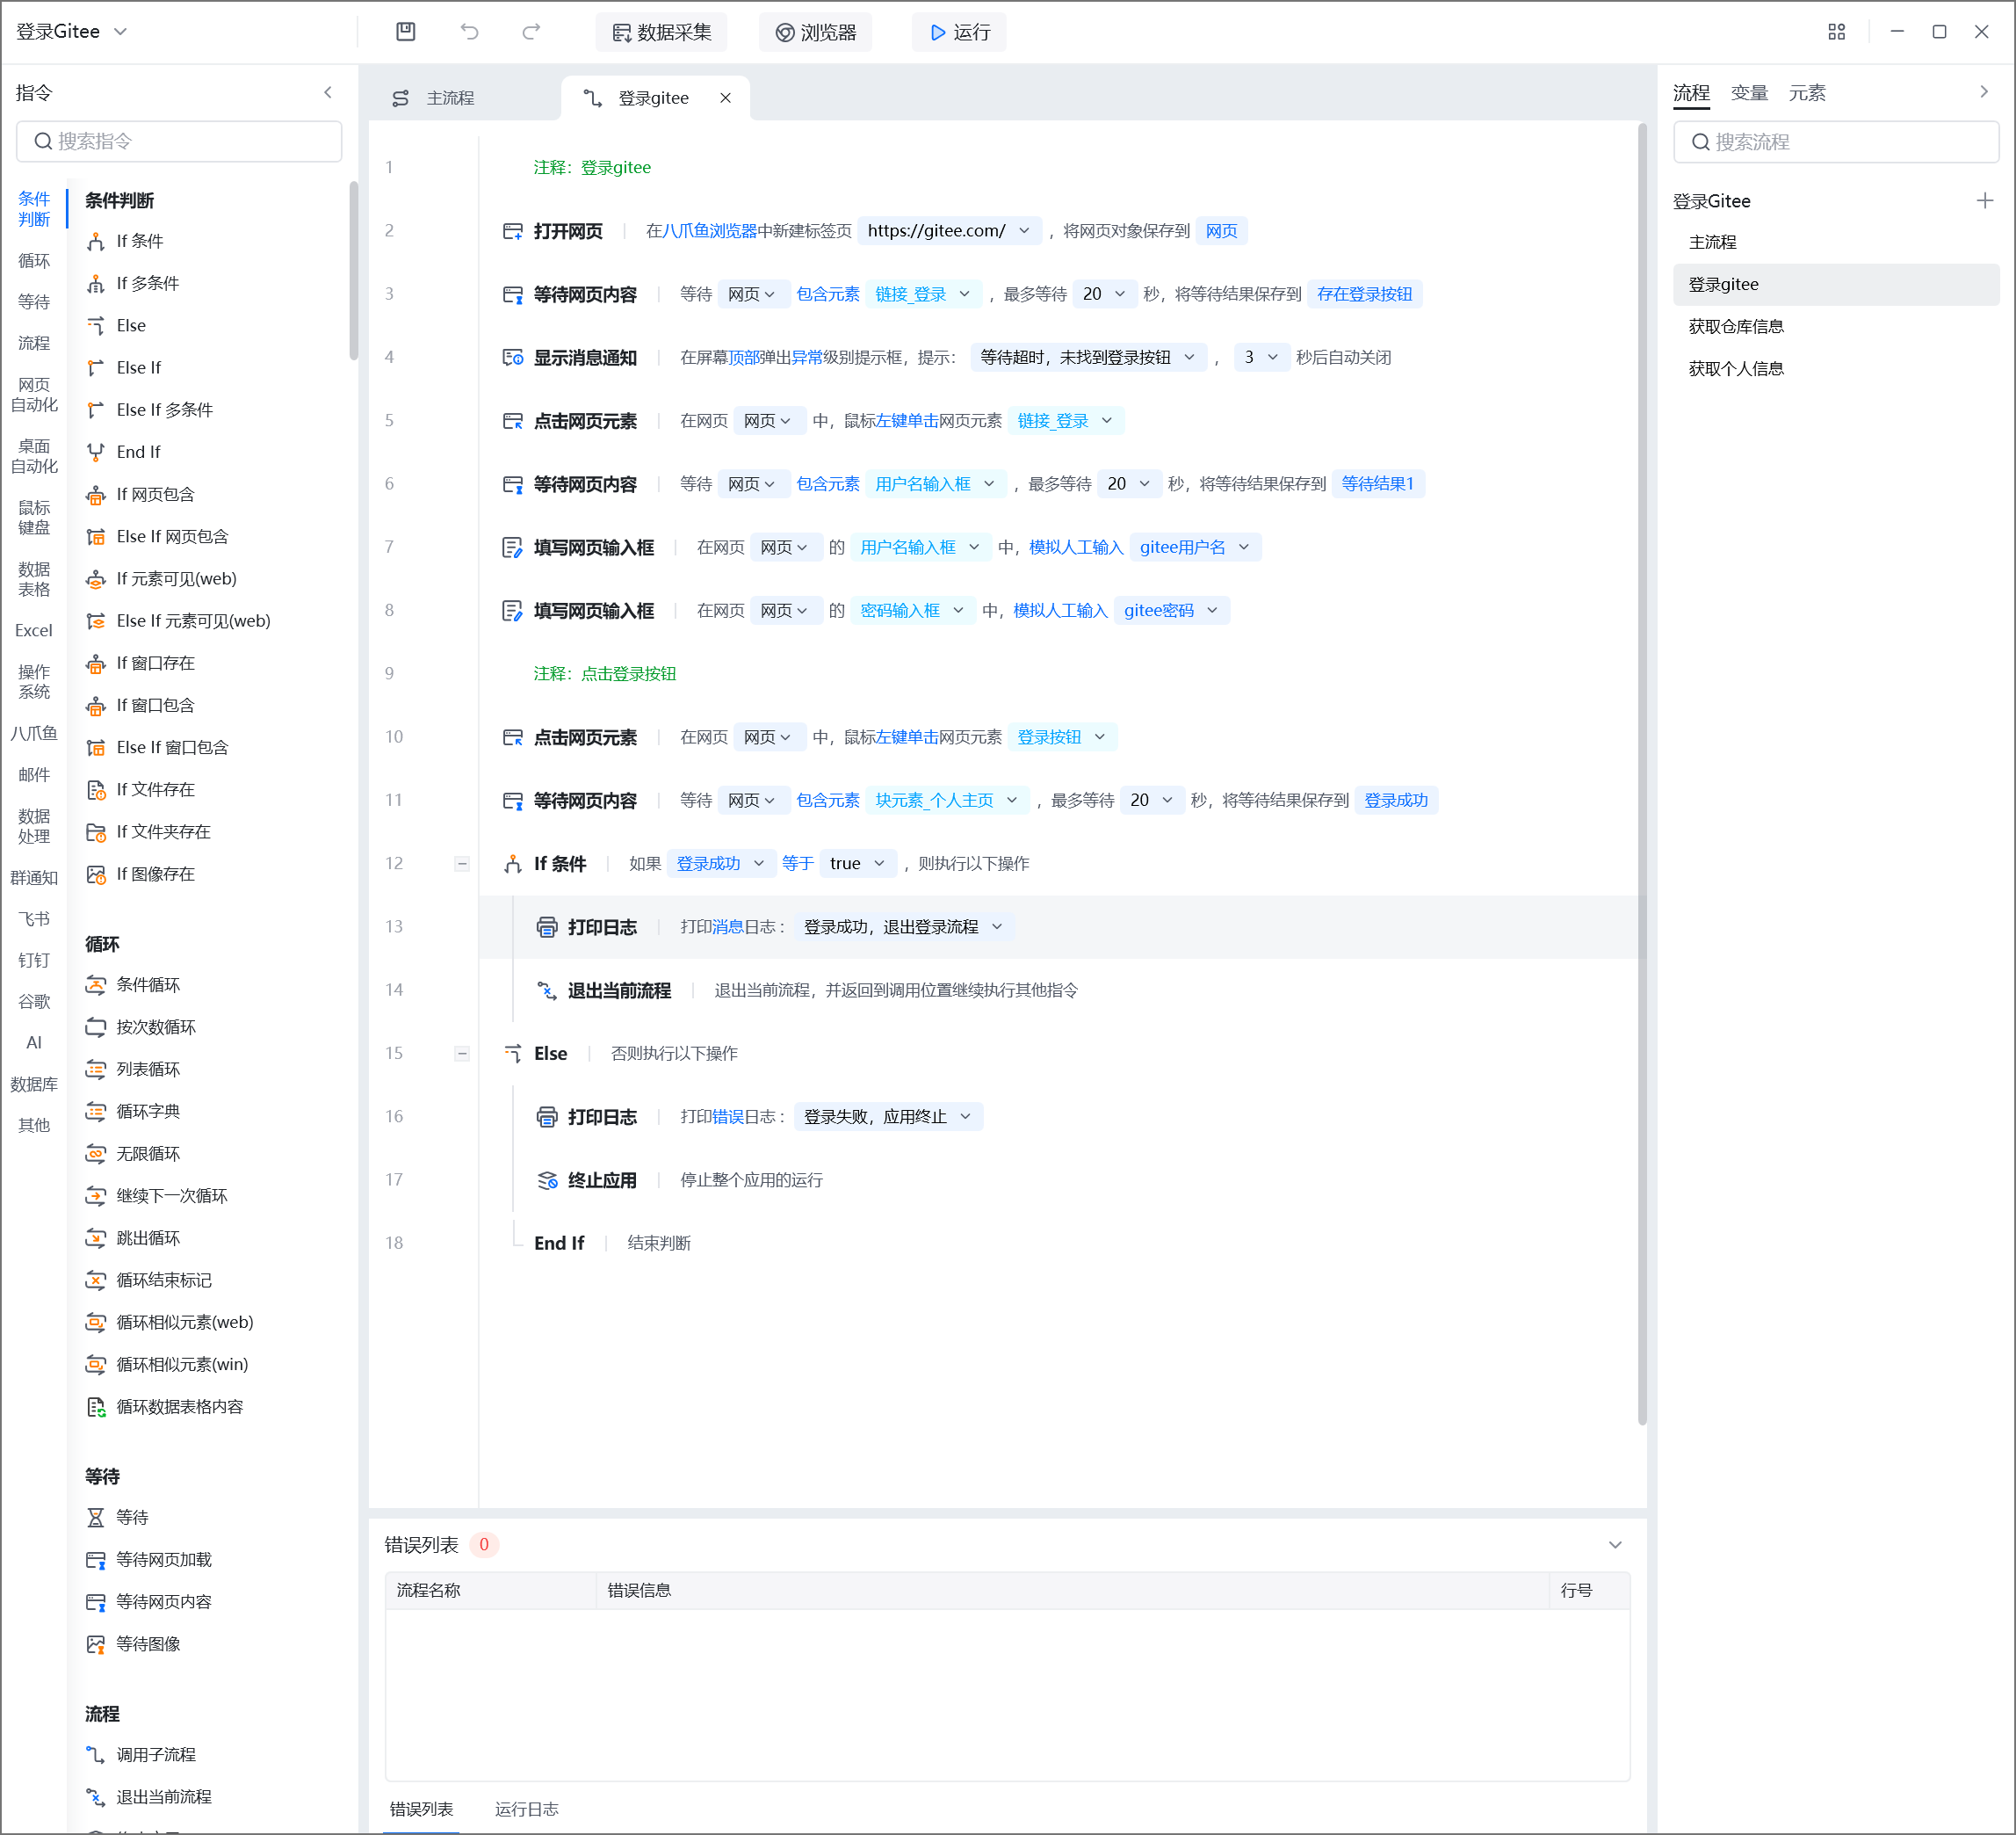Click 打印日志 printer icon on line 13
Viewport: 2016px width, 1835px height.
point(547,927)
